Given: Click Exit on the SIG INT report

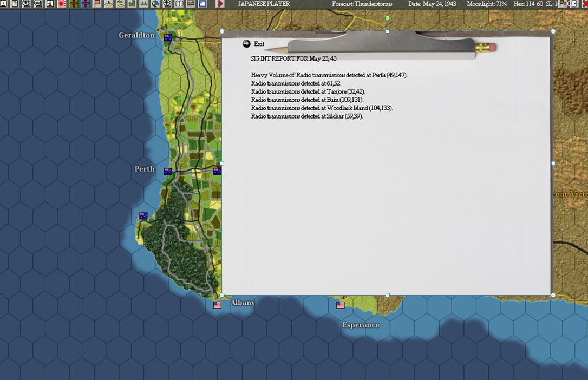Looking at the screenshot, I should click(253, 43).
